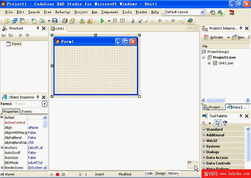The image size is (251, 178).
Task: Click the red record macro button
Action: tap(58, 174)
